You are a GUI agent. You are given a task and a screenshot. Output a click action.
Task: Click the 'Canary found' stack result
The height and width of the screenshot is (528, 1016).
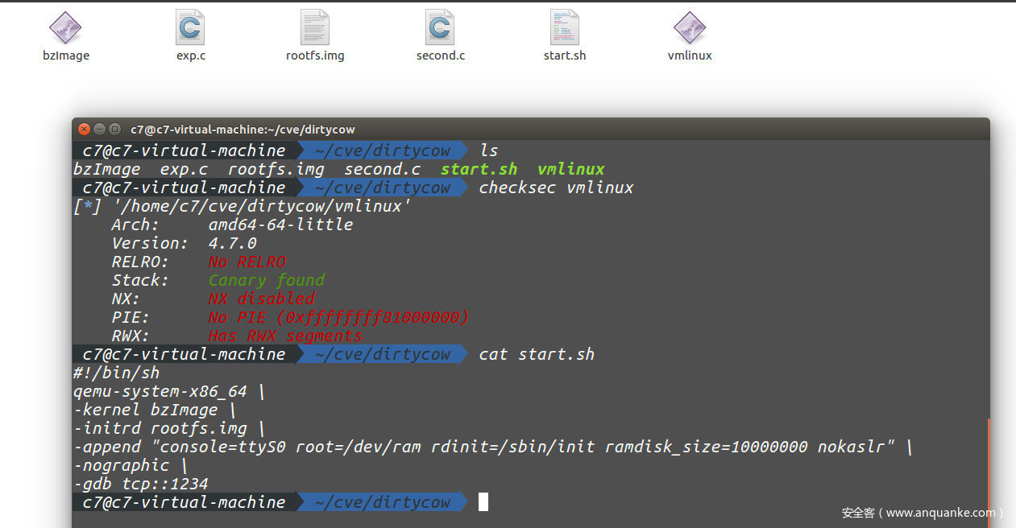click(266, 280)
